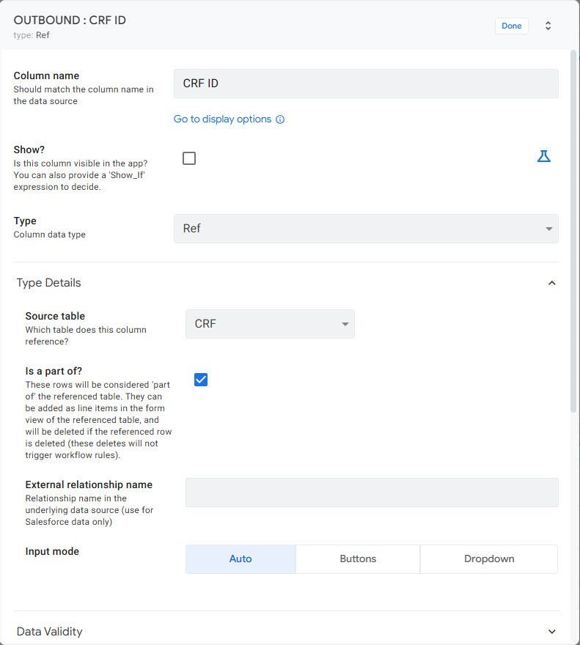
Task: Enable the Show? checkbox
Action: pyautogui.click(x=189, y=158)
